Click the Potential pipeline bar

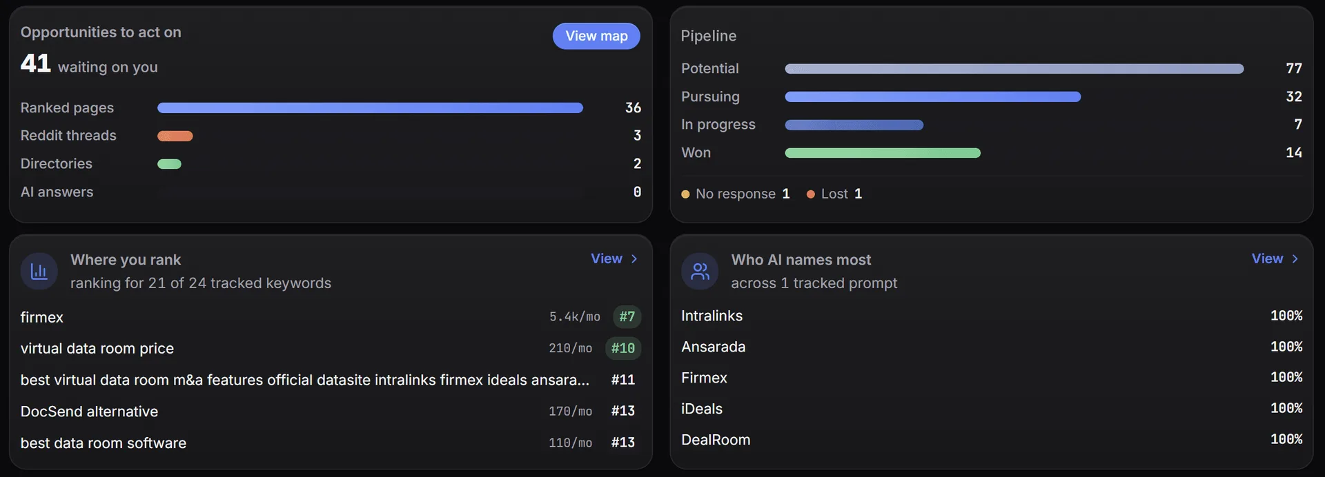(x=1014, y=69)
